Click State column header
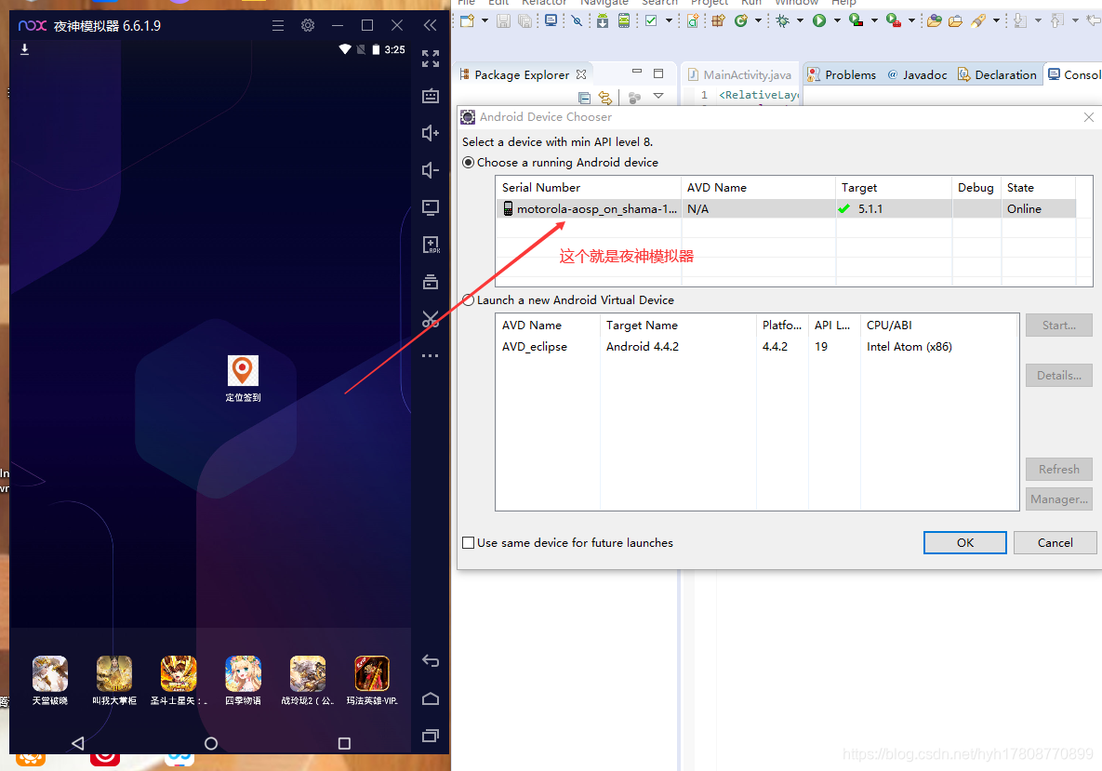1102x771 pixels. 1039,188
